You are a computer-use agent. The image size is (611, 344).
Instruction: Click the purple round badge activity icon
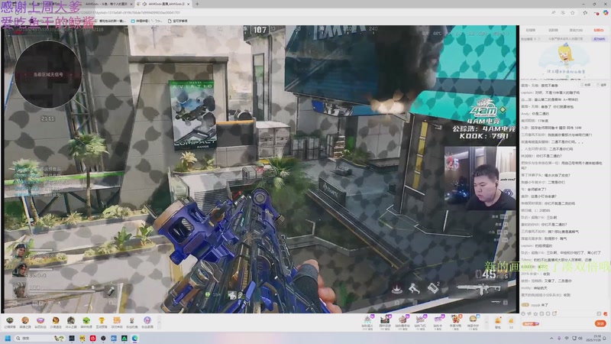click(147, 320)
